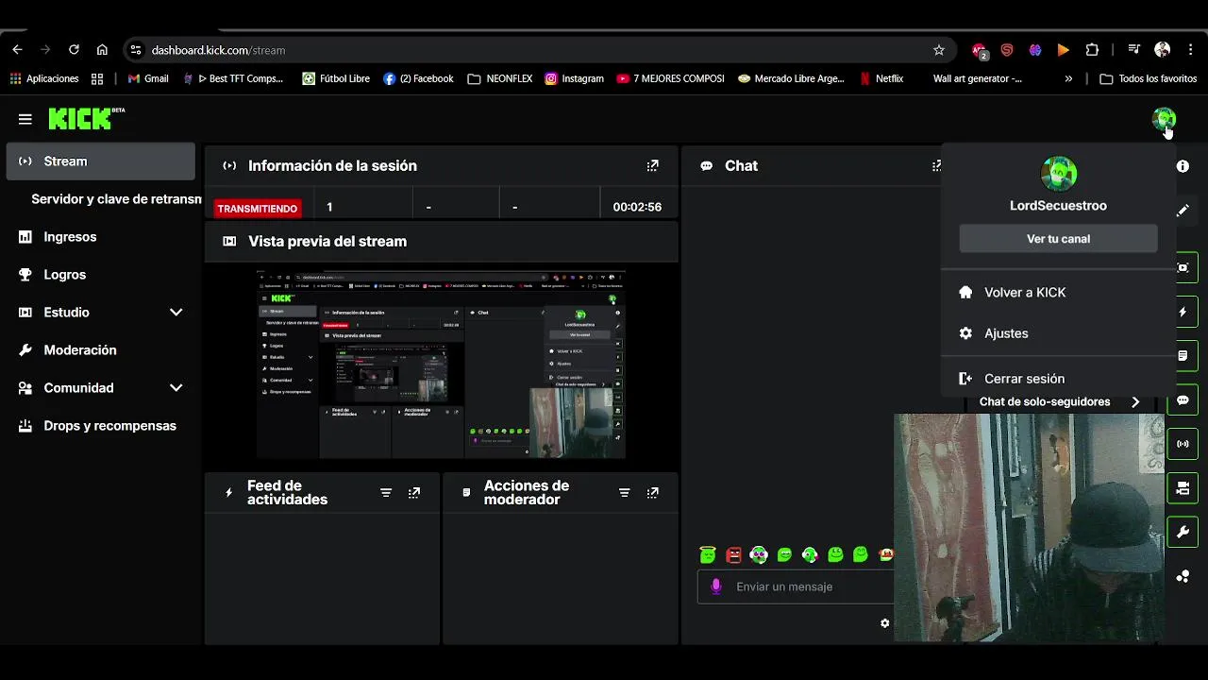
Task: Click the three-dots cluster icon at bottom right
Action: 1183,576
